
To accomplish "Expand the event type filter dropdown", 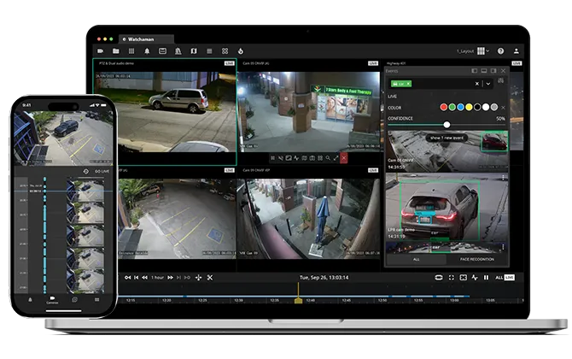I will [x=487, y=84].
